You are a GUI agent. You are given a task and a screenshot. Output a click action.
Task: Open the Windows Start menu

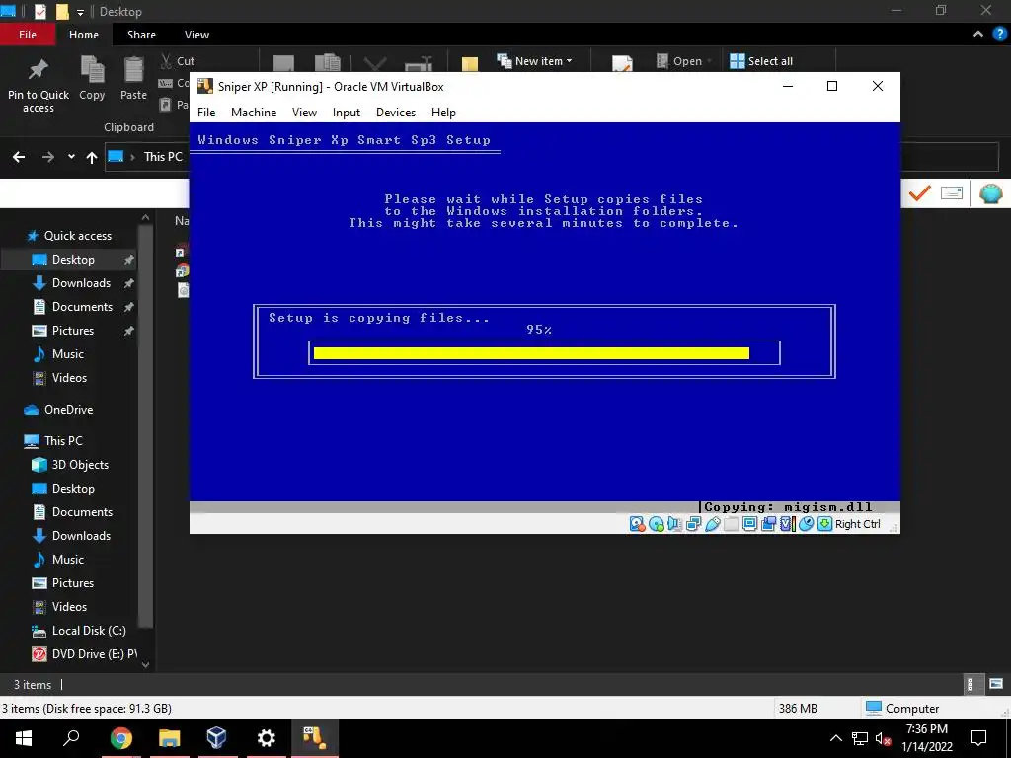(x=24, y=738)
